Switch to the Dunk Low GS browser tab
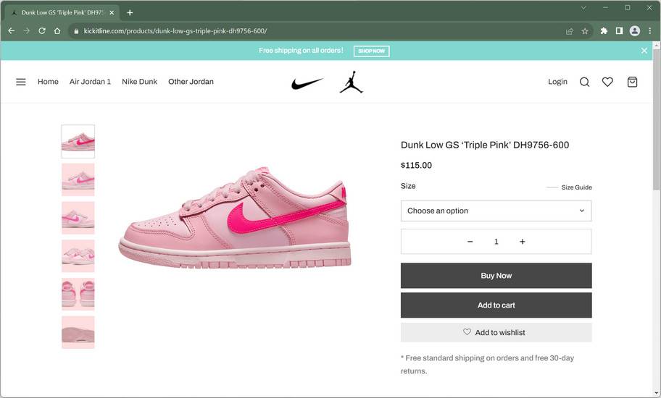Viewport: 661px width, 398px height. click(x=62, y=12)
